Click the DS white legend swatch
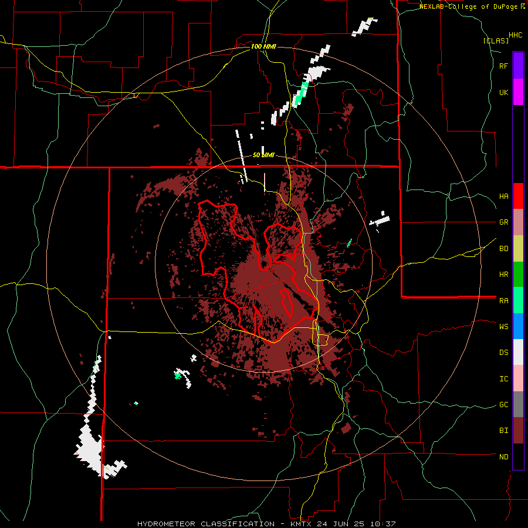The height and width of the screenshot is (528, 528). click(518, 352)
